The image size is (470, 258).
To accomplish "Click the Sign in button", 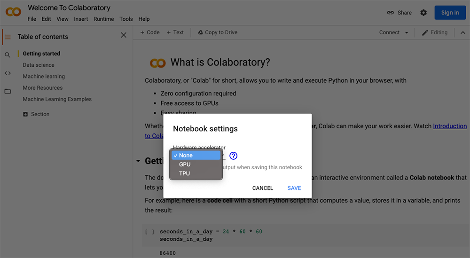I will (x=450, y=13).
